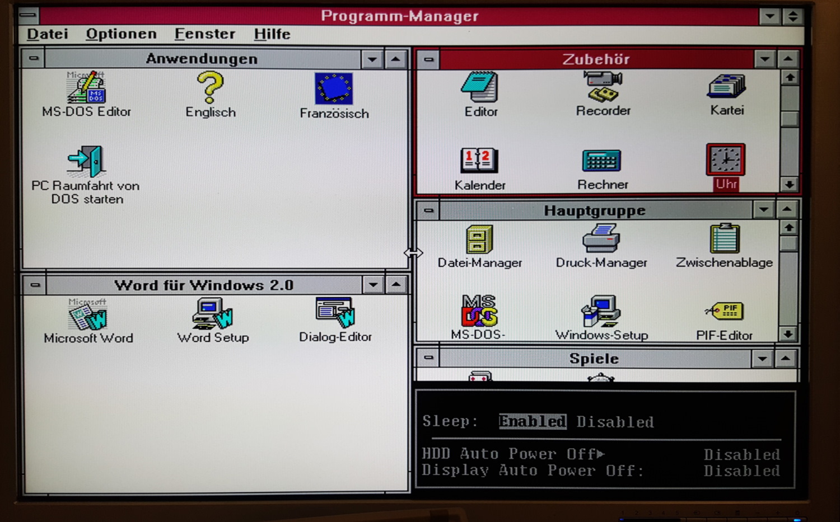Open the Hilfe menu

click(x=272, y=34)
